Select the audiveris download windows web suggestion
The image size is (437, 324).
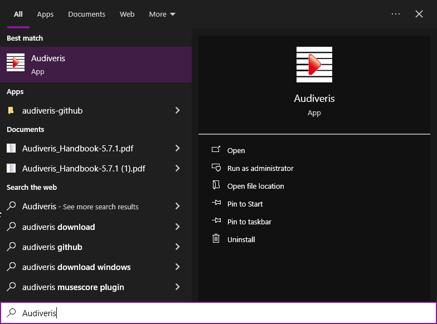[76, 267]
